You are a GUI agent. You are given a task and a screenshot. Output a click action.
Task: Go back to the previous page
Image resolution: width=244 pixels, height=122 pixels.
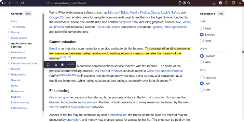10,3
